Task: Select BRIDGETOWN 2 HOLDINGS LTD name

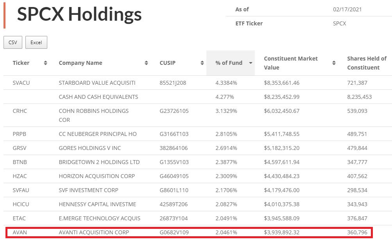Action: (x=99, y=162)
